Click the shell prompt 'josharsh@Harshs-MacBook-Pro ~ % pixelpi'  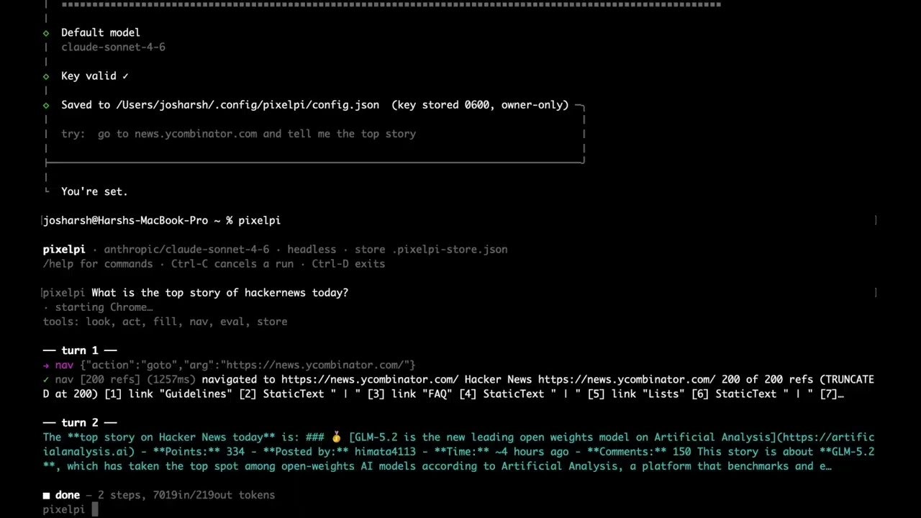162,220
